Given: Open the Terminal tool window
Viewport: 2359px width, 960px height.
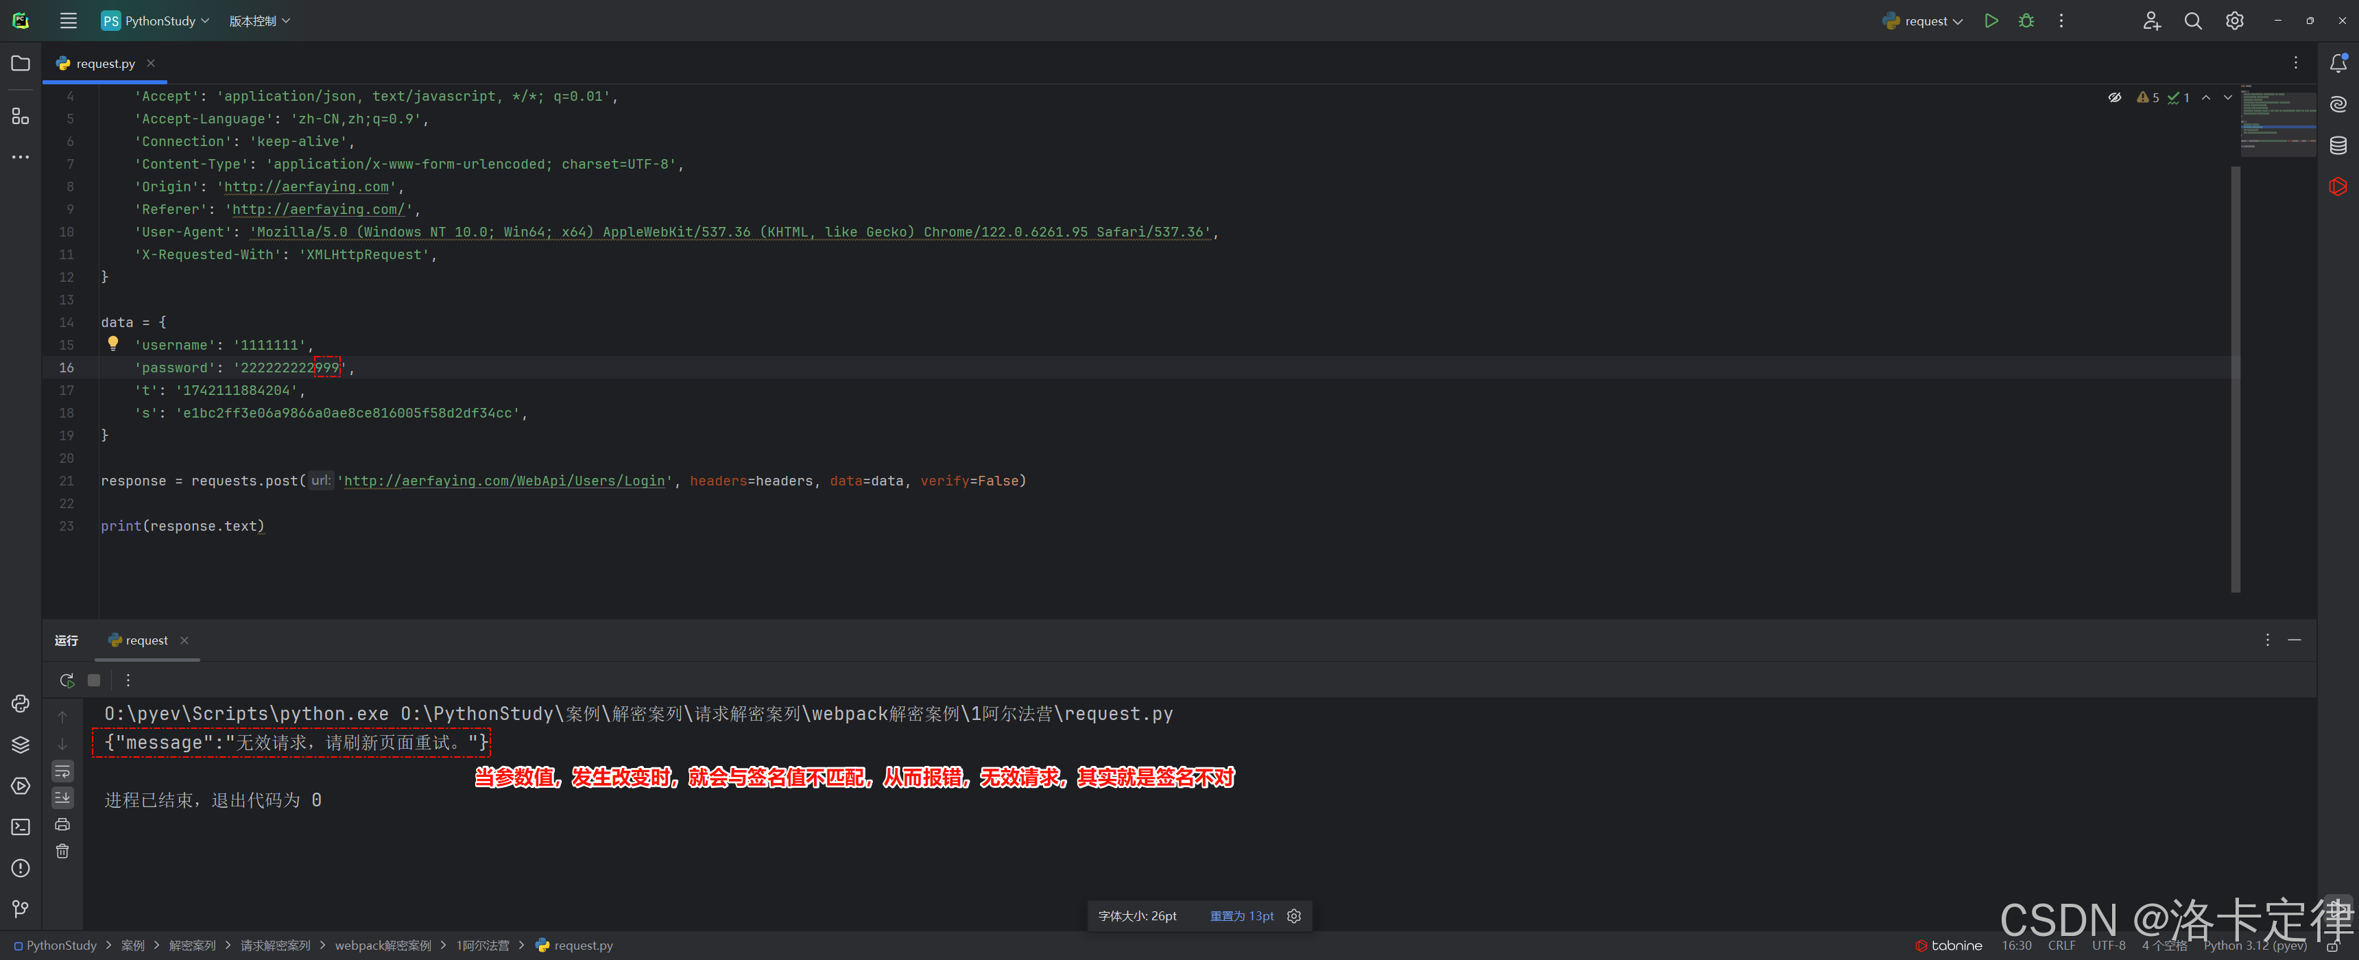Looking at the screenshot, I should coord(20,826).
